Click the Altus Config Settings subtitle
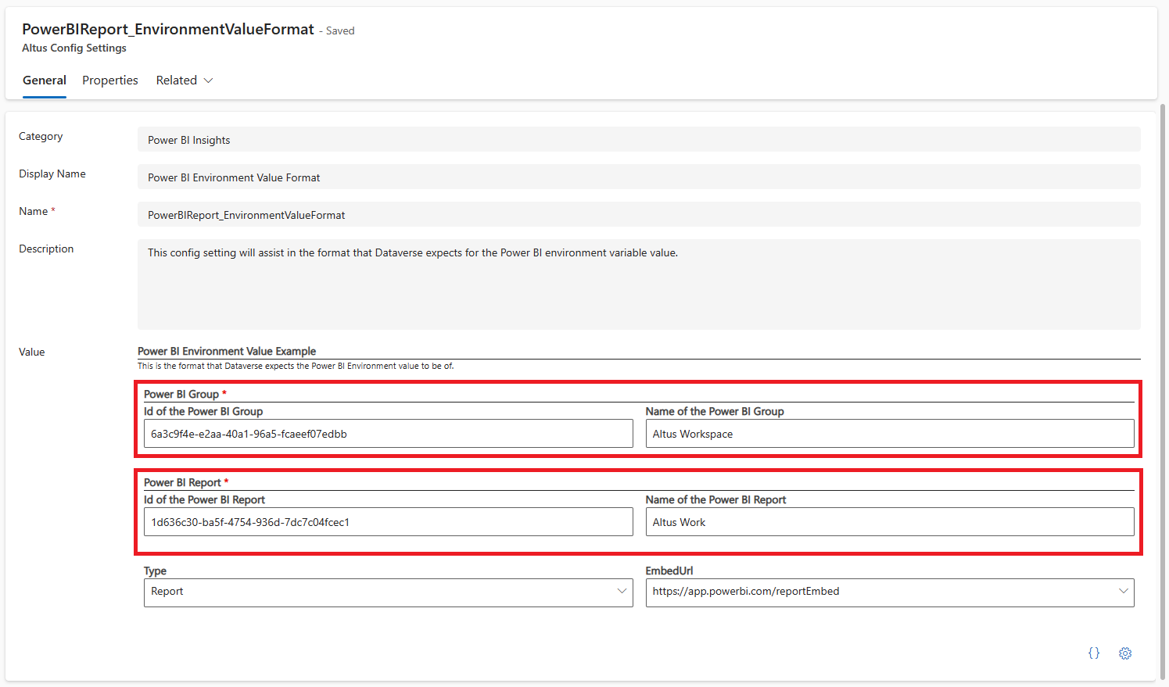This screenshot has height=687, width=1169. 74,48
